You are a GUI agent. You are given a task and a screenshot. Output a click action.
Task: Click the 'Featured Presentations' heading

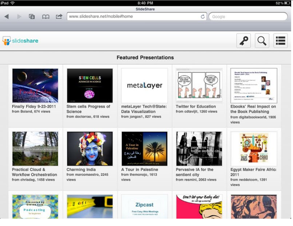[145, 57]
